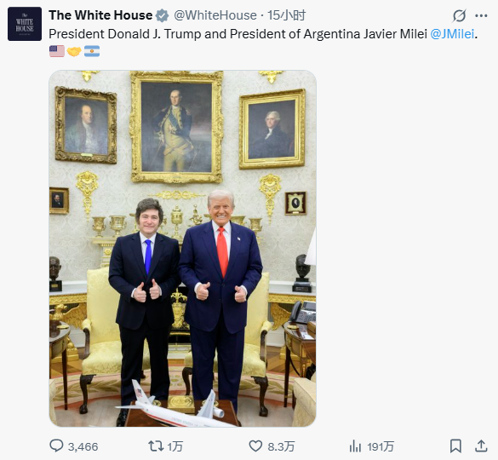
Task: Open the attached Oval Office photo
Action: tap(183, 248)
